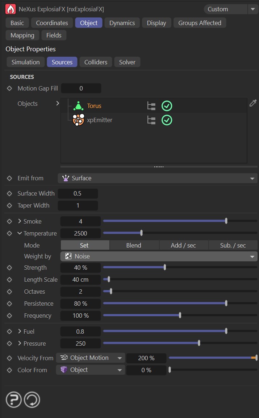Click the reset to defaults arrow icon
The width and height of the screenshot is (259, 418).
click(x=32, y=400)
